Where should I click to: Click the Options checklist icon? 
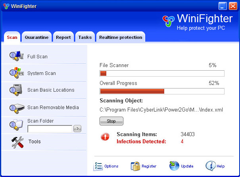pyautogui.click(x=98, y=166)
